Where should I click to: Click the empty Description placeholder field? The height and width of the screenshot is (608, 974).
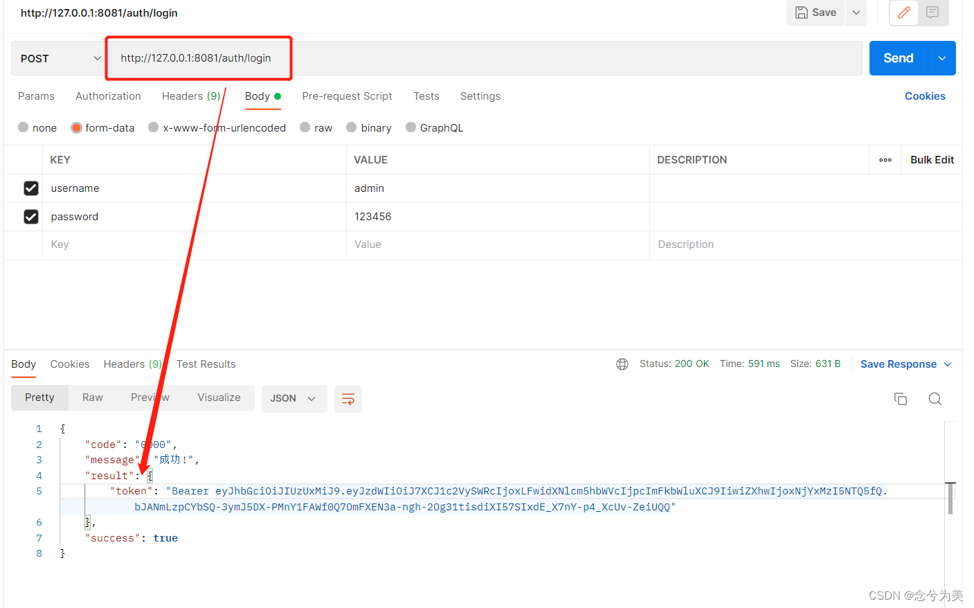[806, 244]
